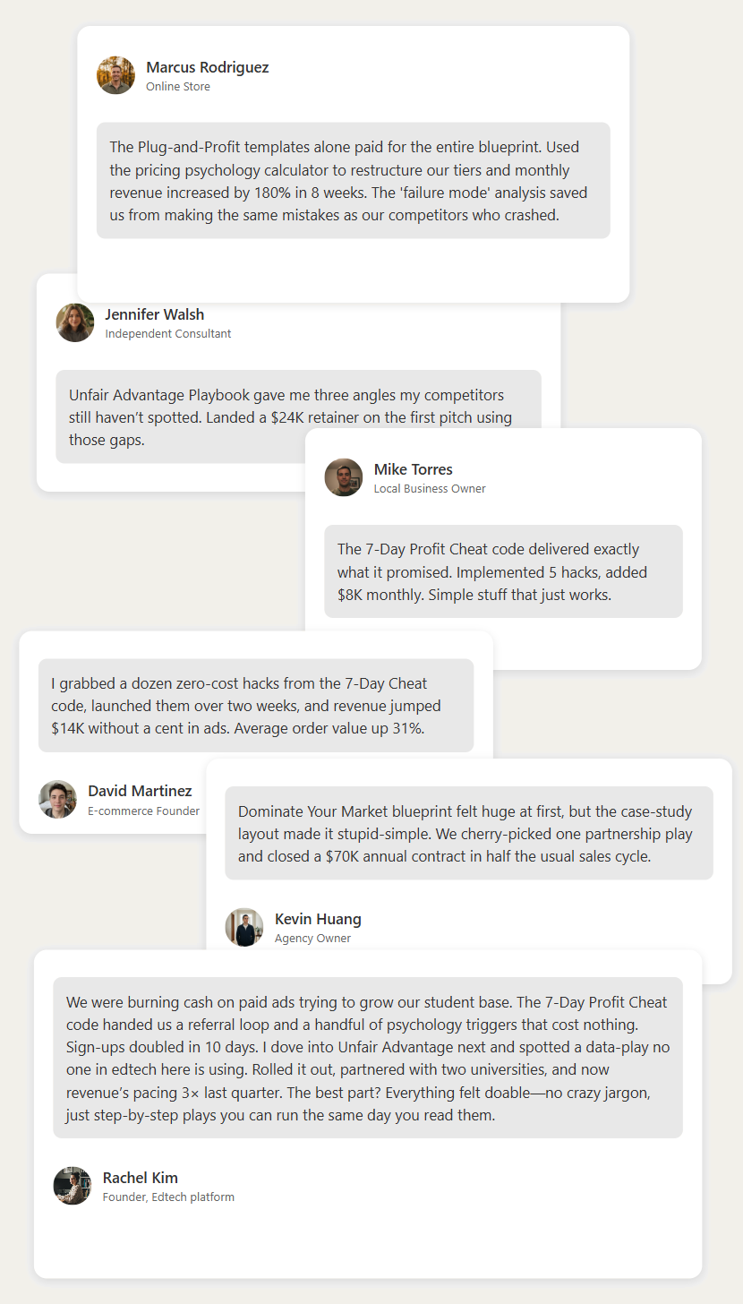Click Kevin Huang's avatar
The image size is (743, 1304).
[x=244, y=927]
